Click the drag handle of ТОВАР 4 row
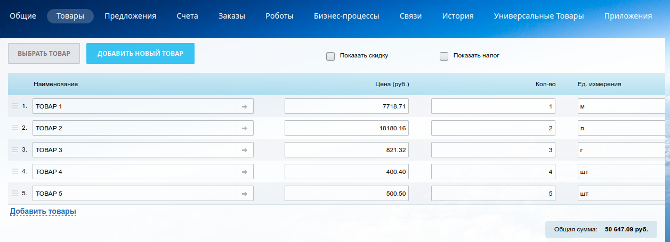 tap(15, 172)
